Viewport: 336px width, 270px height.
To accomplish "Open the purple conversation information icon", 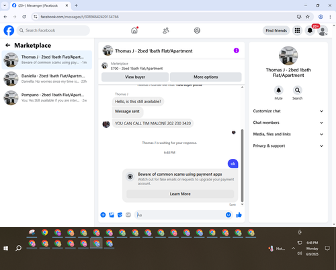I will 237,50.
